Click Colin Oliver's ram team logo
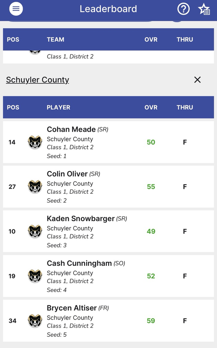This screenshot has width=217, height=348. coord(35,187)
